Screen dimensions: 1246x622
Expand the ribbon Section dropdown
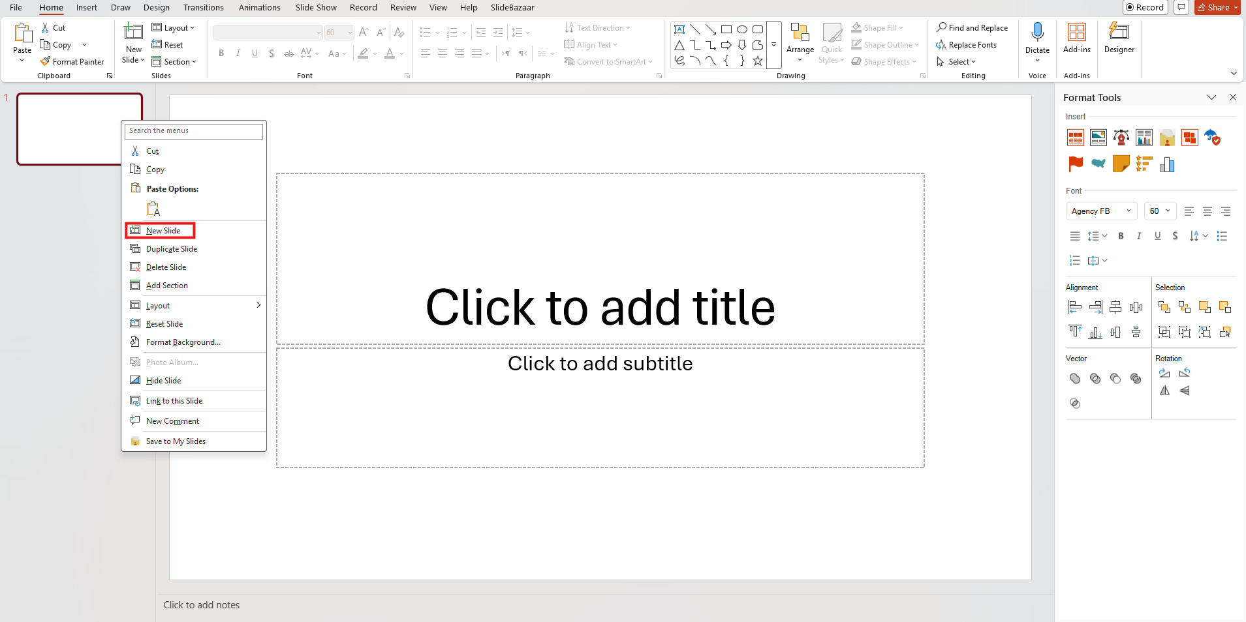point(174,62)
